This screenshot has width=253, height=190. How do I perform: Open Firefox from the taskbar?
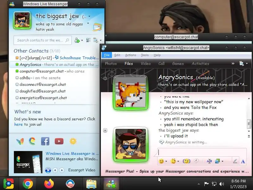click(x=49, y=184)
